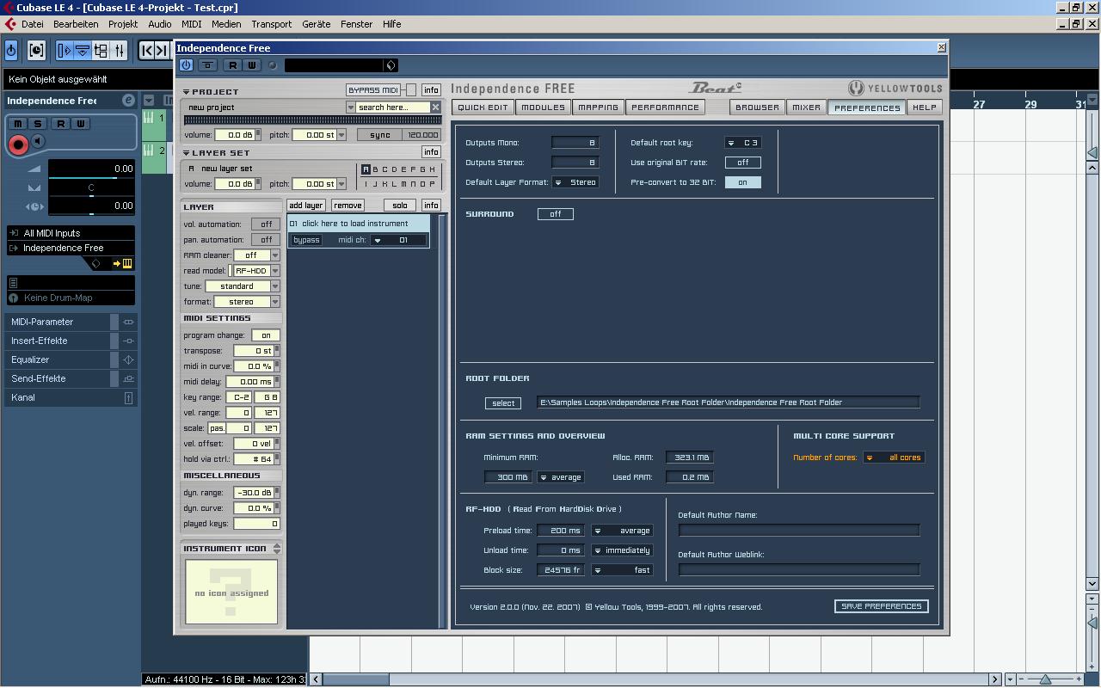The height and width of the screenshot is (688, 1101).
Task: Open Unload time immediately dropdown
Action: pyautogui.click(x=622, y=550)
